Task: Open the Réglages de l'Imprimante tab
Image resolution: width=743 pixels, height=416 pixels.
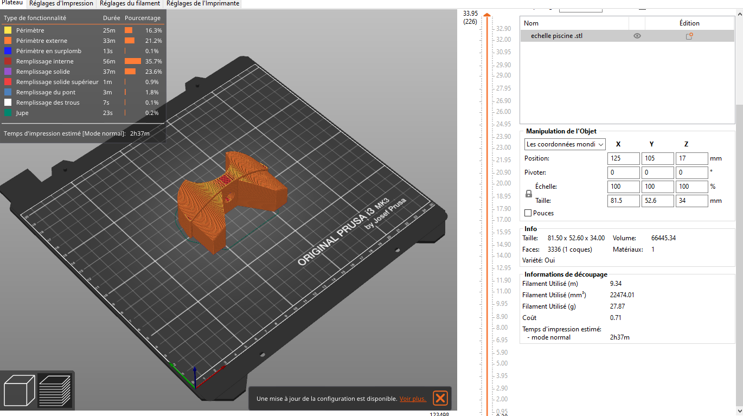Action: coord(203,3)
